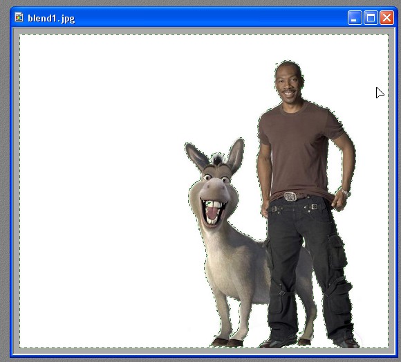The image size is (401, 362).
Task: Maximize the blend1.jpg image window
Action: (x=371, y=18)
